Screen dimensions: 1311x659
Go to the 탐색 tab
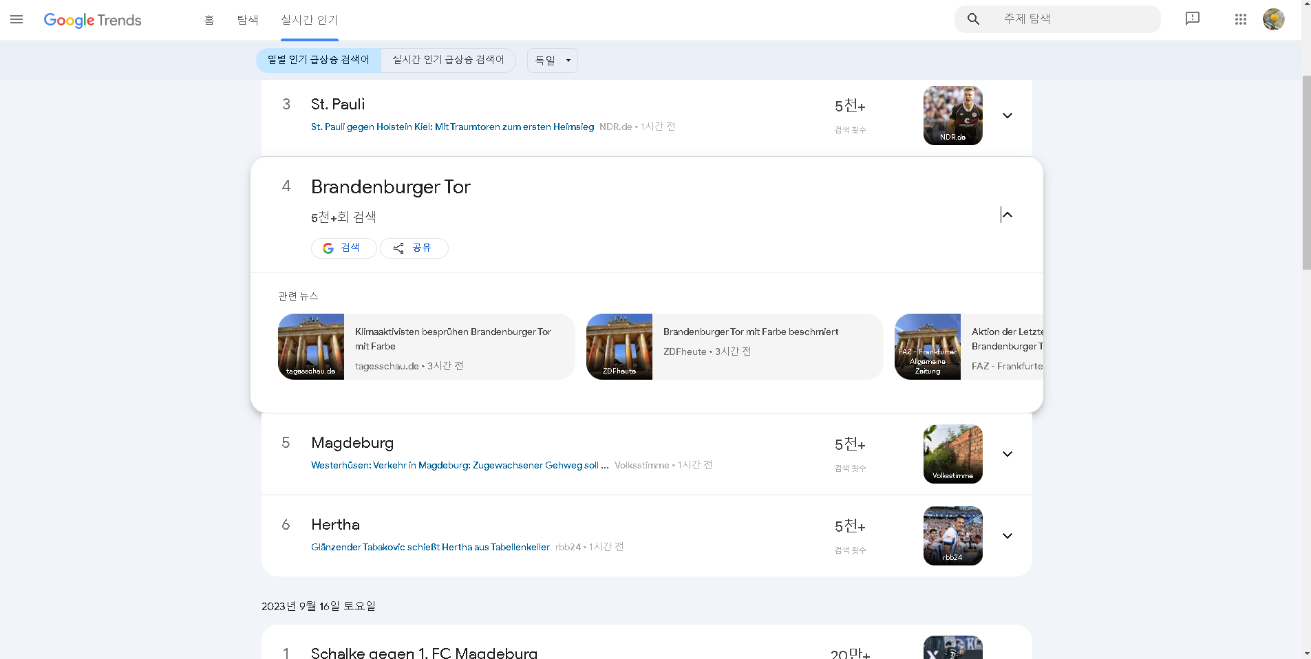click(x=248, y=20)
